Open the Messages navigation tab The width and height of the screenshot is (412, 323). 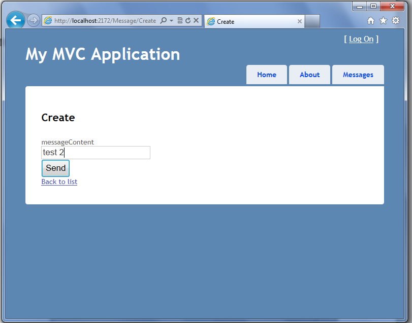(x=358, y=75)
